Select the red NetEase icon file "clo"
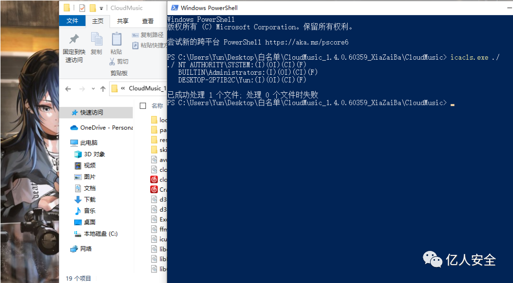Viewport: 513px width, 283px height. click(x=159, y=180)
